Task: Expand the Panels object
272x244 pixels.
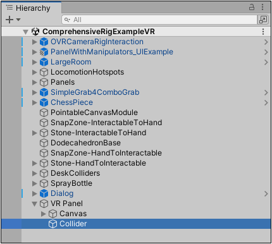Action: [x=35, y=82]
